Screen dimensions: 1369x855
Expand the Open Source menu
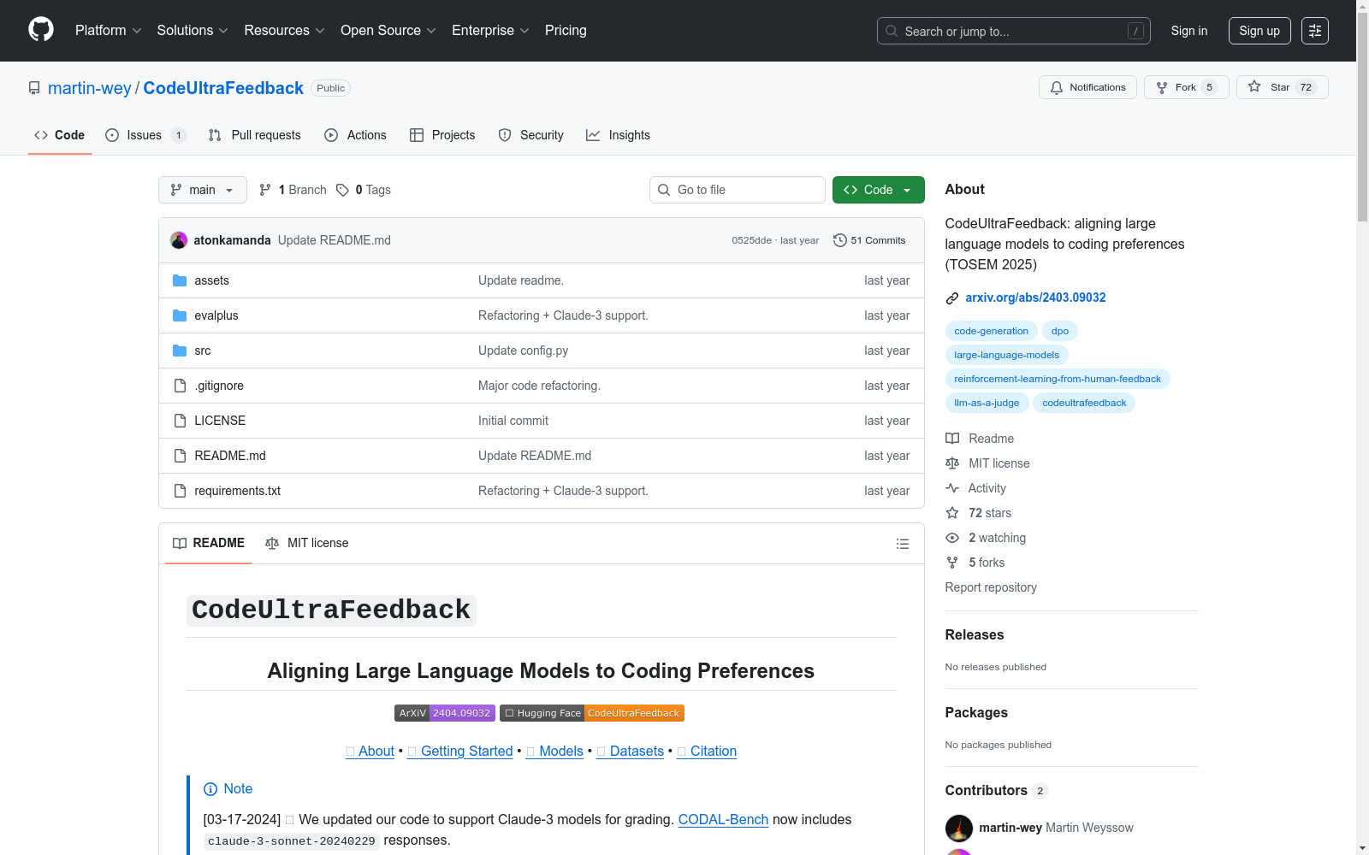(388, 31)
